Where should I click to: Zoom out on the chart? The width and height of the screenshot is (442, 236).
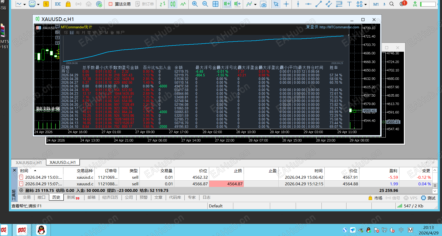[x=205, y=4]
